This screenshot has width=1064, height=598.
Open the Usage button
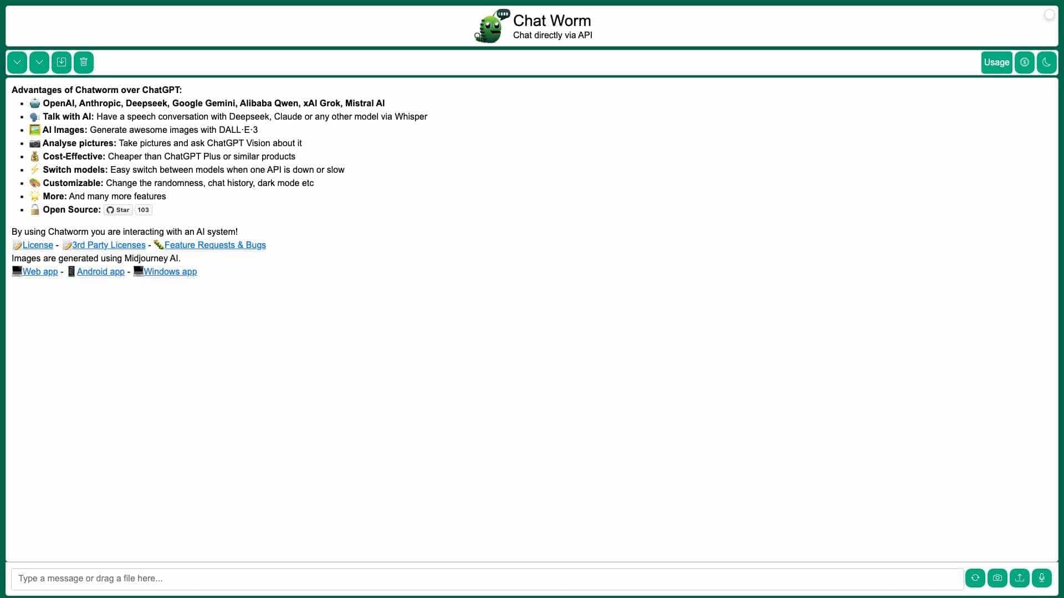pos(996,62)
